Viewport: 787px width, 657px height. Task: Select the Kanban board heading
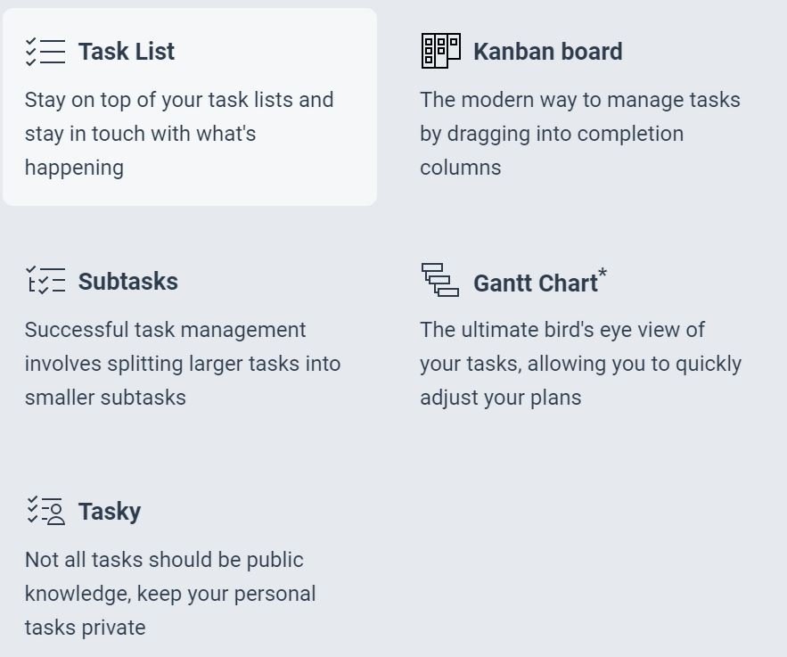point(547,52)
